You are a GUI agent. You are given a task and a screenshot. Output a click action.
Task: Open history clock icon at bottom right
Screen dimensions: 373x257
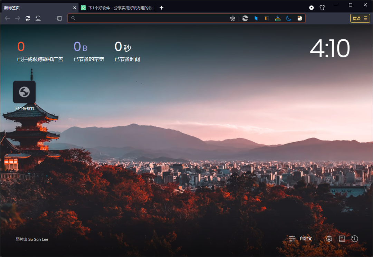[x=355, y=238]
